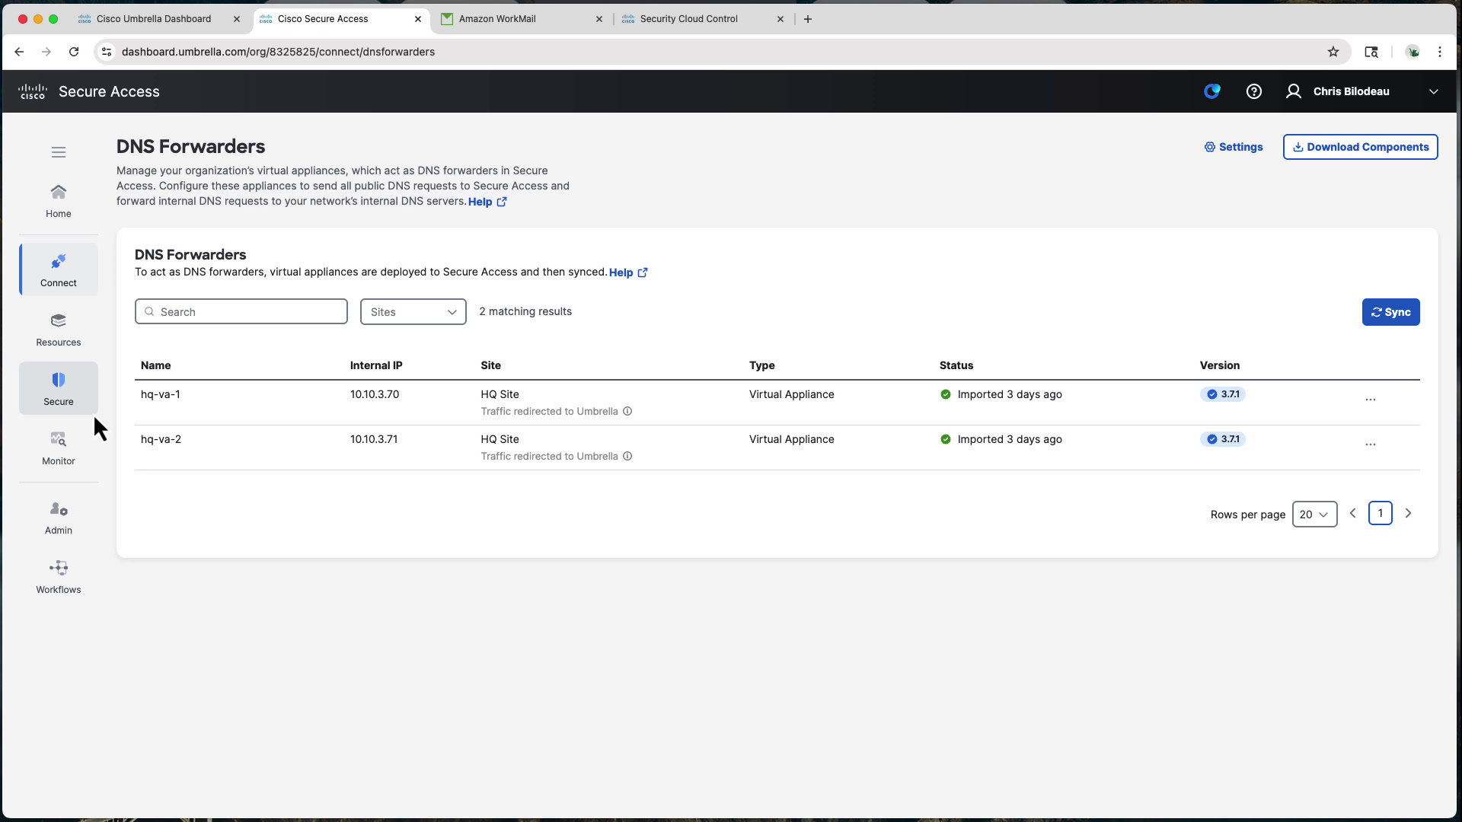This screenshot has width=1462, height=822.
Task: Go back in browser history
Action: coord(19,52)
